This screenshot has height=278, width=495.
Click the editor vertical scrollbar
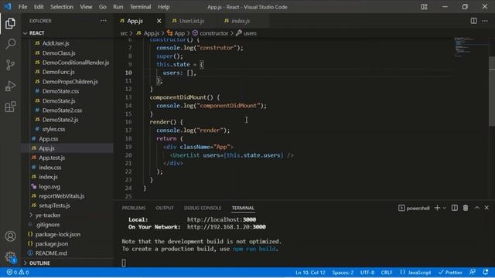[492, 91]
